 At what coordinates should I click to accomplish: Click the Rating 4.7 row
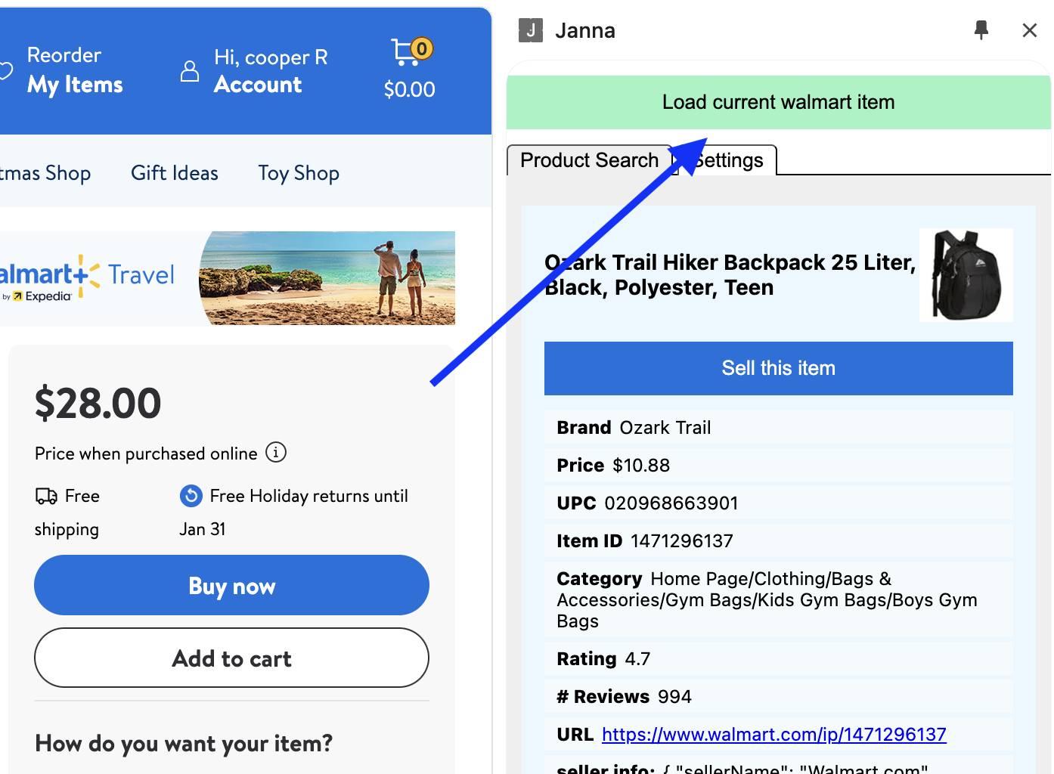778,658
